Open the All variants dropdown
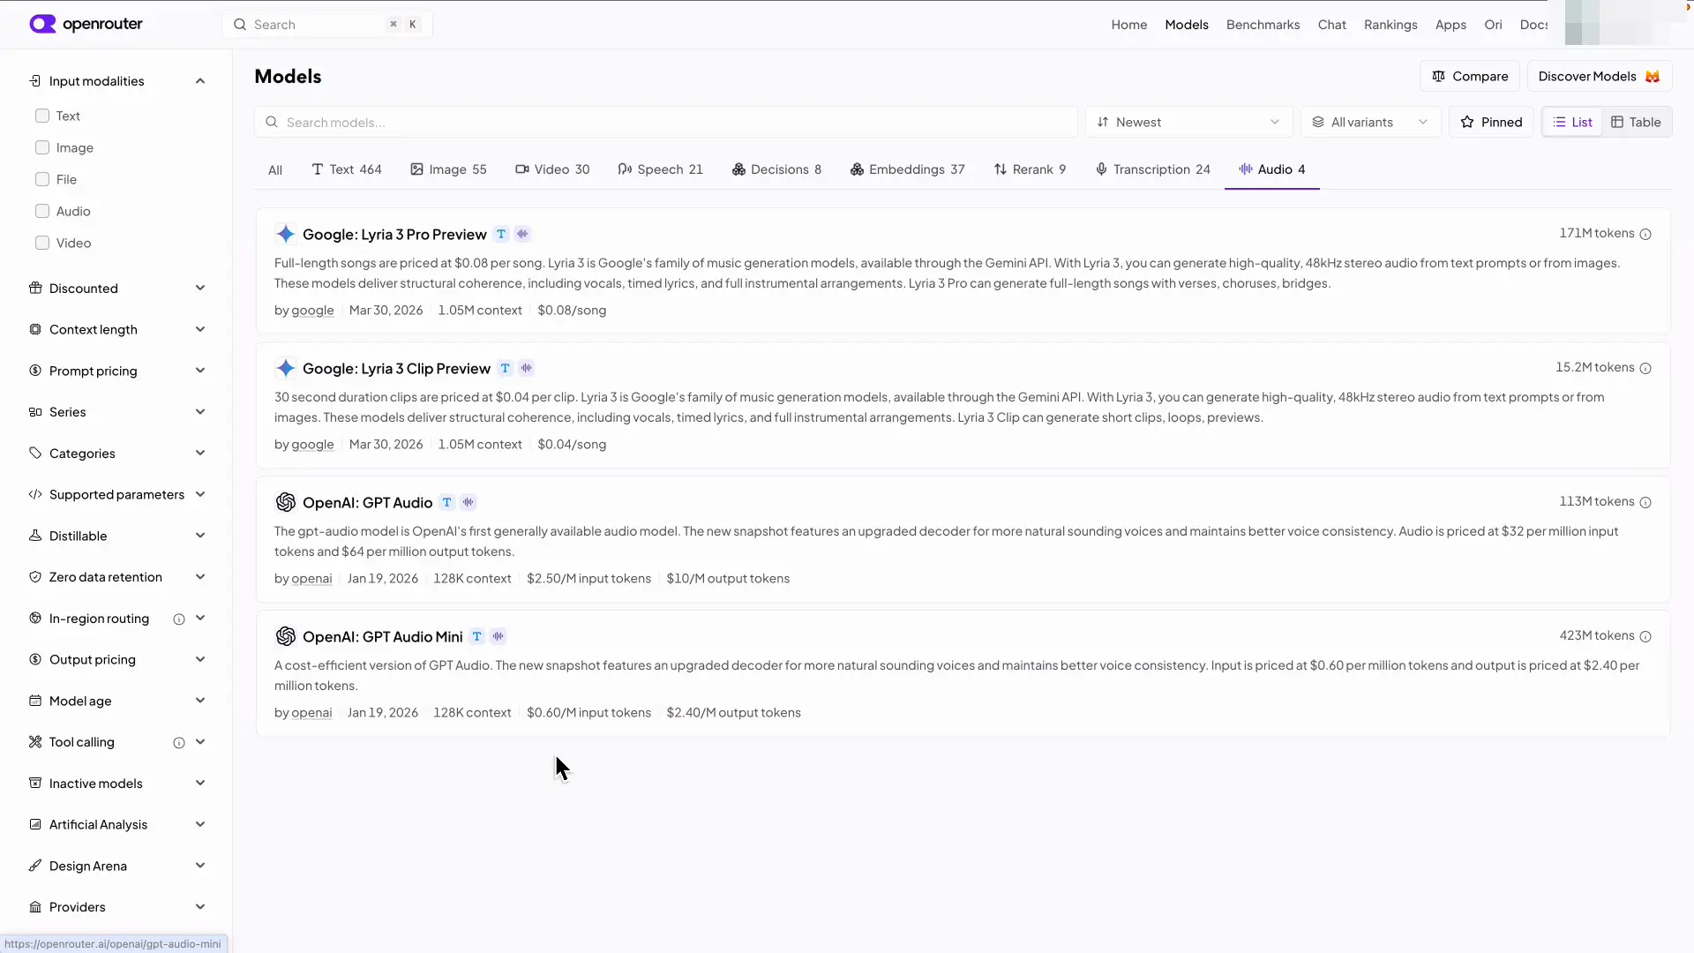Screen dimensions: 1694x953 [1370, 122]
